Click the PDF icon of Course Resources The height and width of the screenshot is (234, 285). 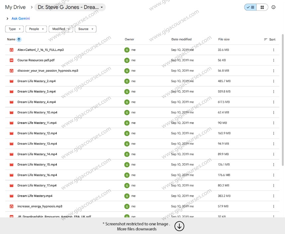click(x=11, y=60)
